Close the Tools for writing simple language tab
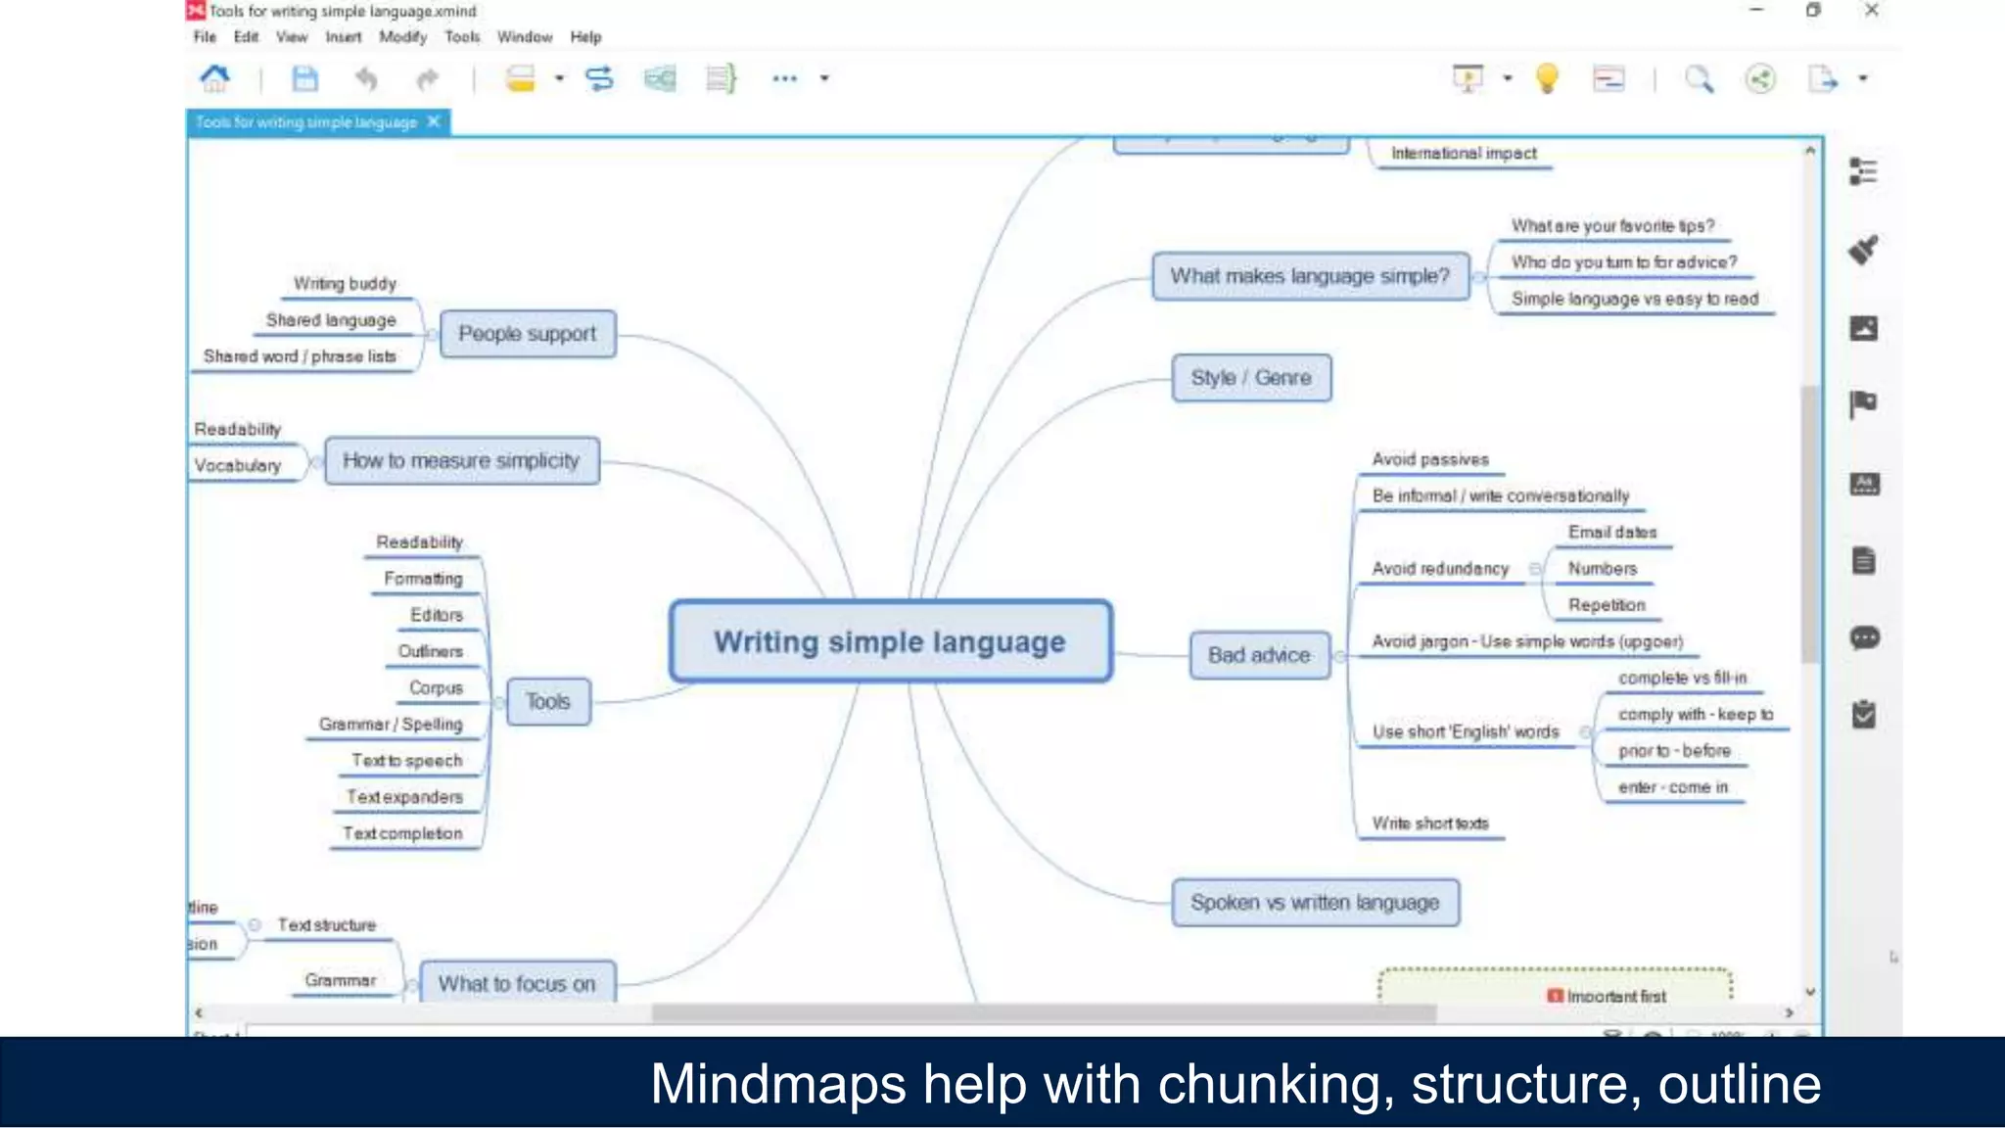This screenshot has height=1128, width=2005. 434,121
